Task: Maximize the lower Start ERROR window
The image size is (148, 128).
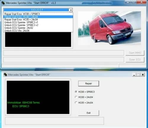Action: tap(138, 75)
